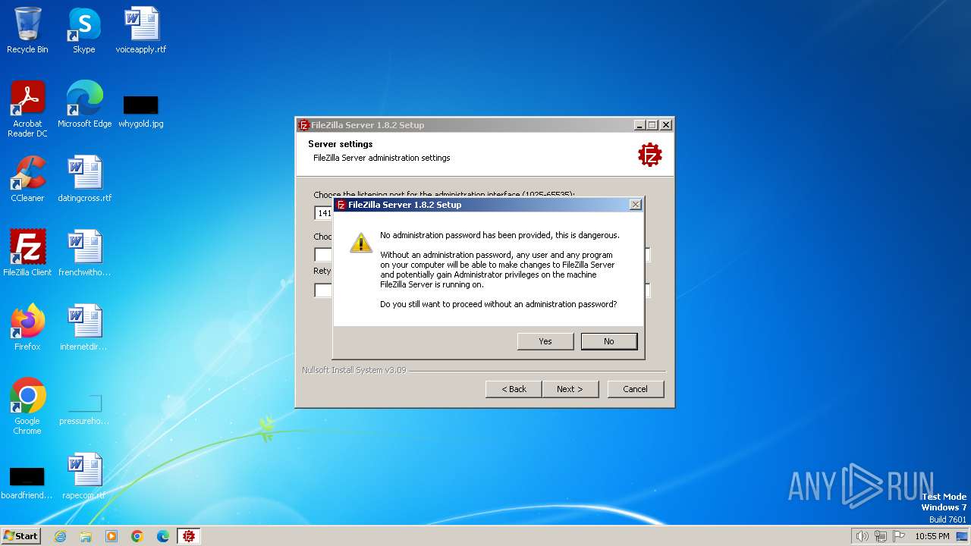Open volume control in system tray

coord(862,536)
